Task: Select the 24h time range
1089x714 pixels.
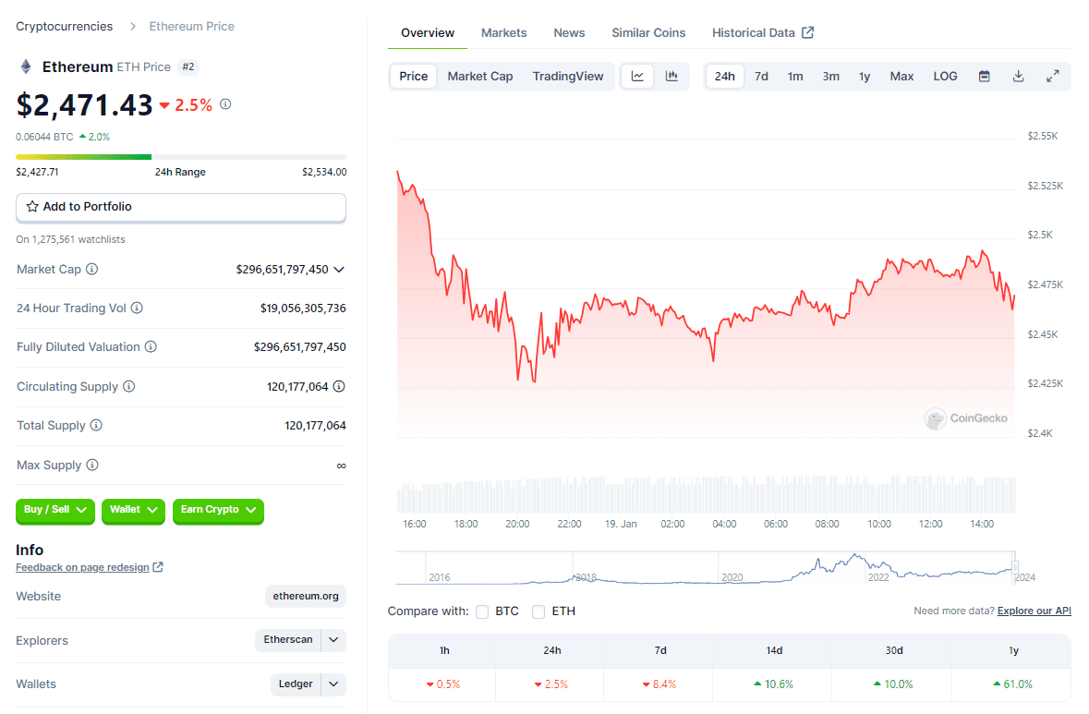Action: pos(725,77)
